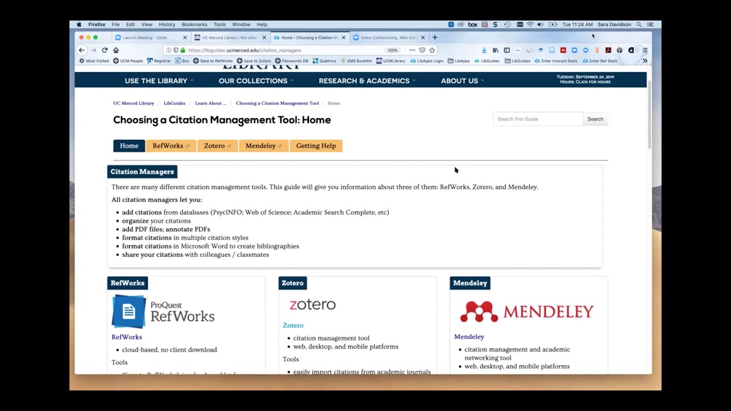This screenshot has width=731, height=411.
Task: Reset the 120% zoom indicator in URL bar
Action: click(x=392, y=50)
